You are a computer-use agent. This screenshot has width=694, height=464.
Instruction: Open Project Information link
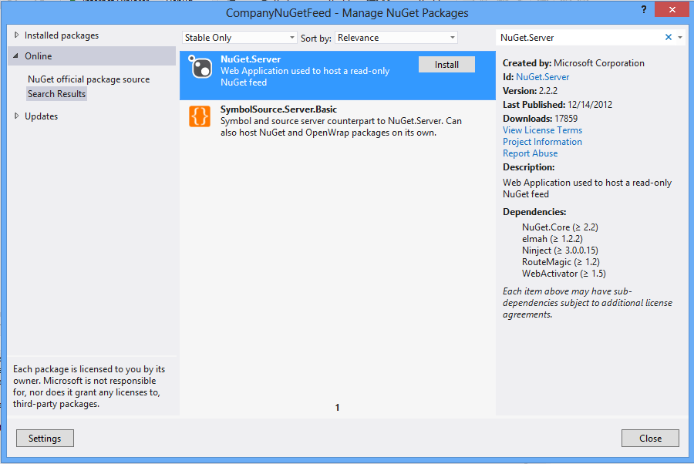click(x=542, y=142)
